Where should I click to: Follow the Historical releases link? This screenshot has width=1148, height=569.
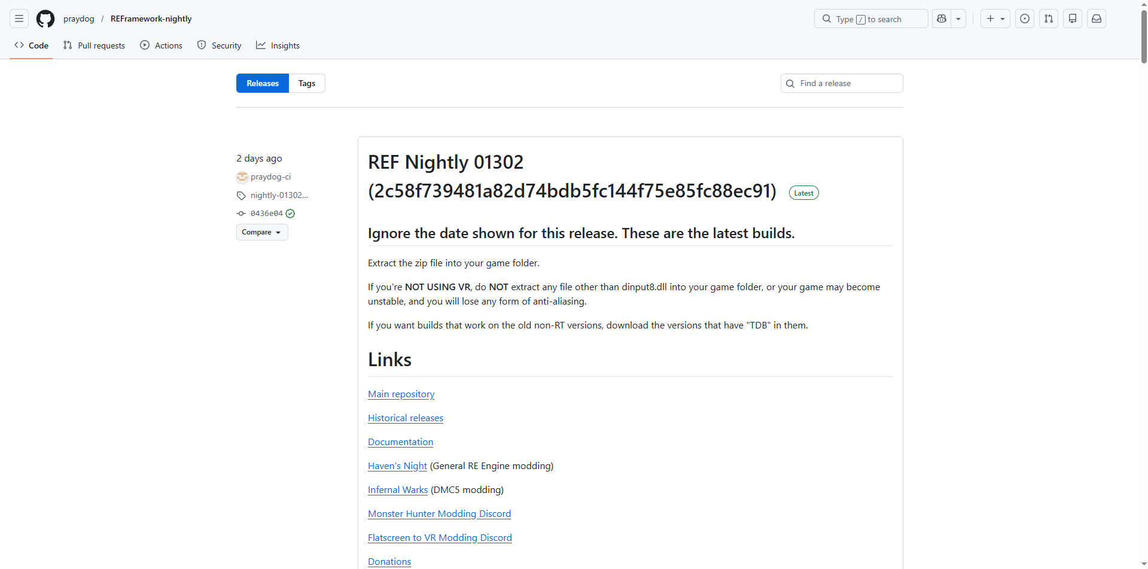406,418
